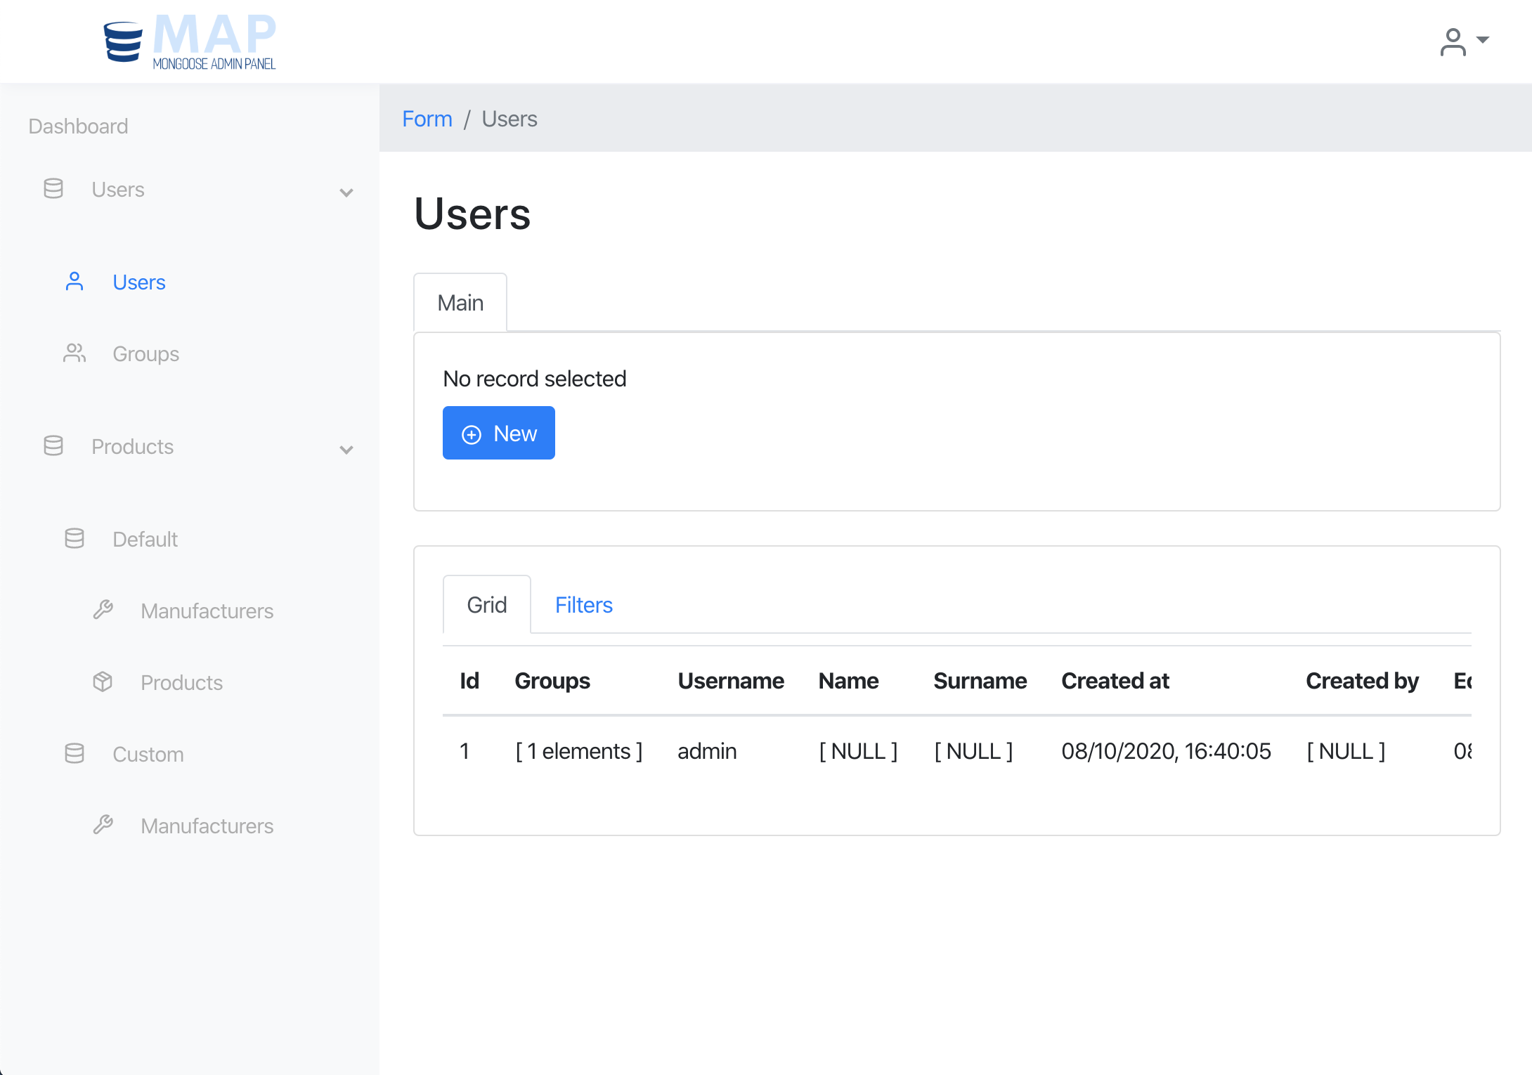
Task: Open the Dashboard sidebar link
Action: (x=78, y=126)
